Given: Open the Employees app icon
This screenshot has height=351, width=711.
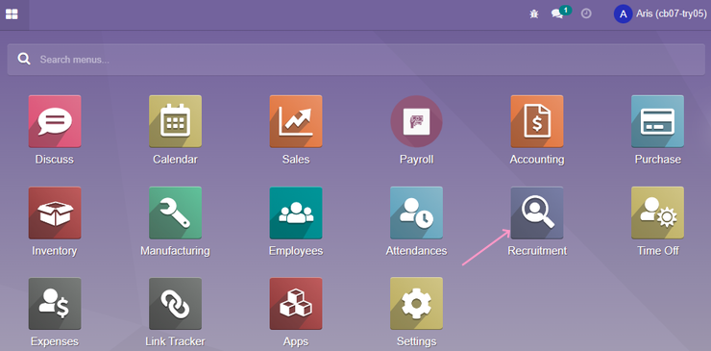Looking at the screenshot, I should 296,213.
